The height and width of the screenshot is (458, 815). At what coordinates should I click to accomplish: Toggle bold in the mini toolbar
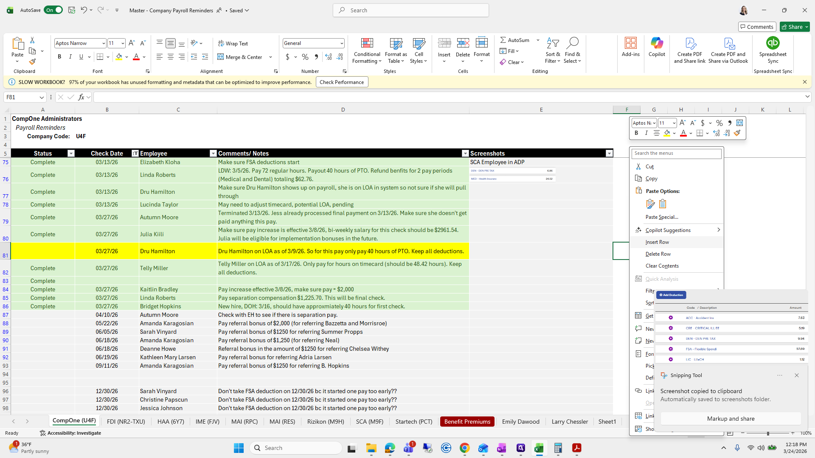[636, 133]
